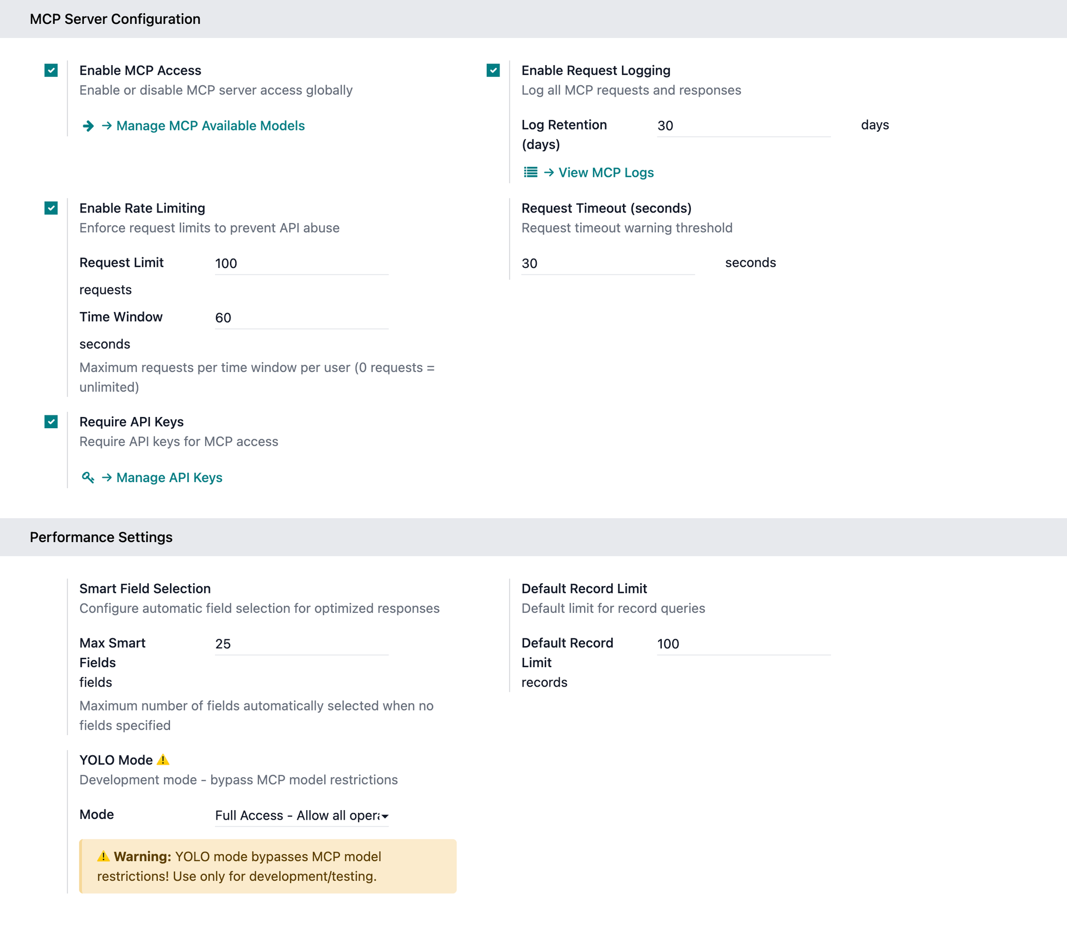Disable the Enable Request Logging checkbox
The width and height of the screenshot is (1067, 938).
(493, 71)
